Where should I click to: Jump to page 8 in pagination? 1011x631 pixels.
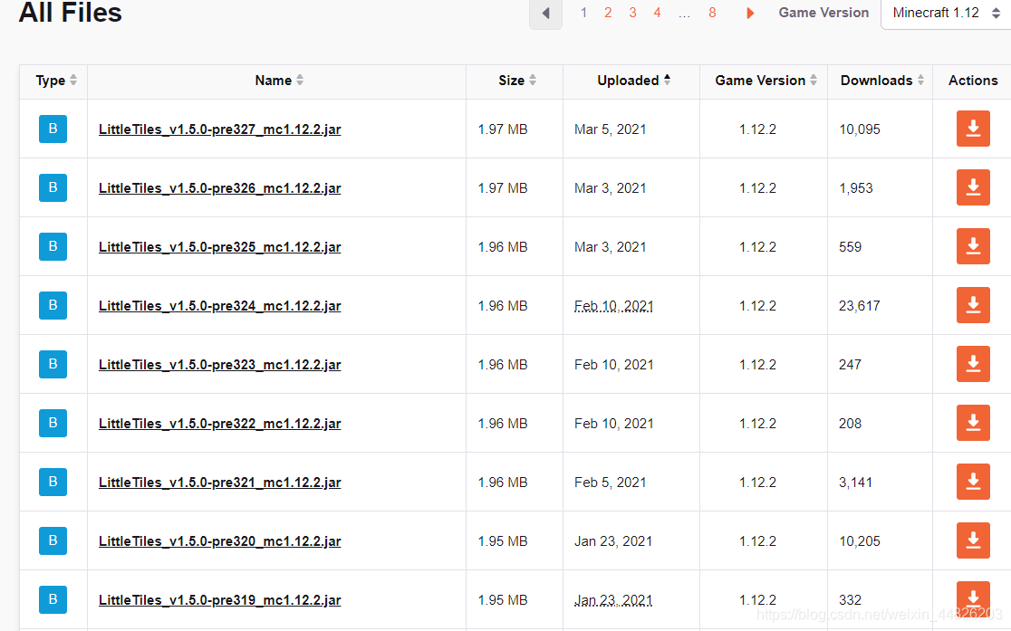coord(712,13)
